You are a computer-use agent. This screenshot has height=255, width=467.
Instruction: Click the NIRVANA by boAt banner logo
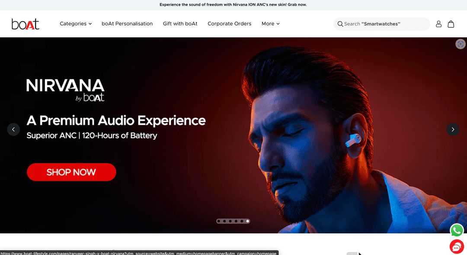pos(65,90)
